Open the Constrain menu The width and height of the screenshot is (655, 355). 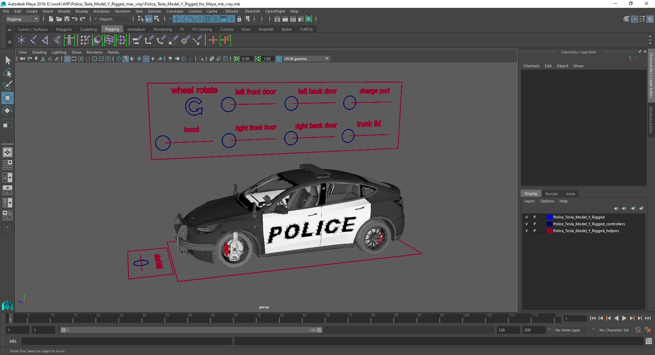[174, 11]
